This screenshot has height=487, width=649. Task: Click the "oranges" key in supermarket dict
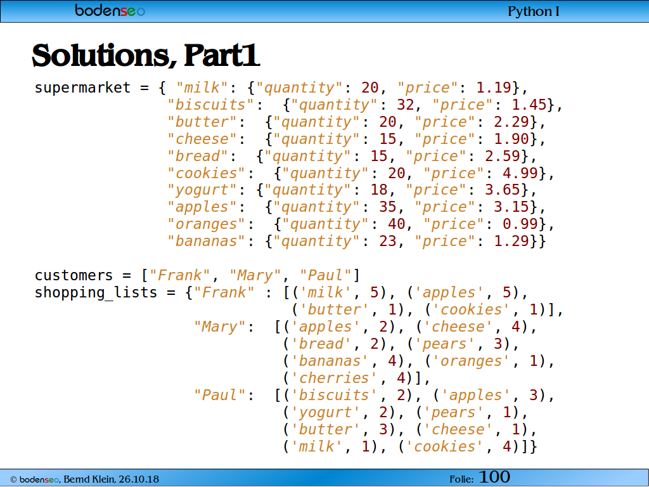206,224
